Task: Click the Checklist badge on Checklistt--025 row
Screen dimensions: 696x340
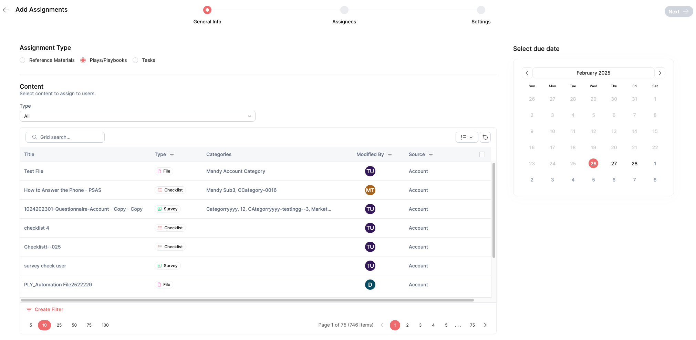Action: (x=170, y=247)
